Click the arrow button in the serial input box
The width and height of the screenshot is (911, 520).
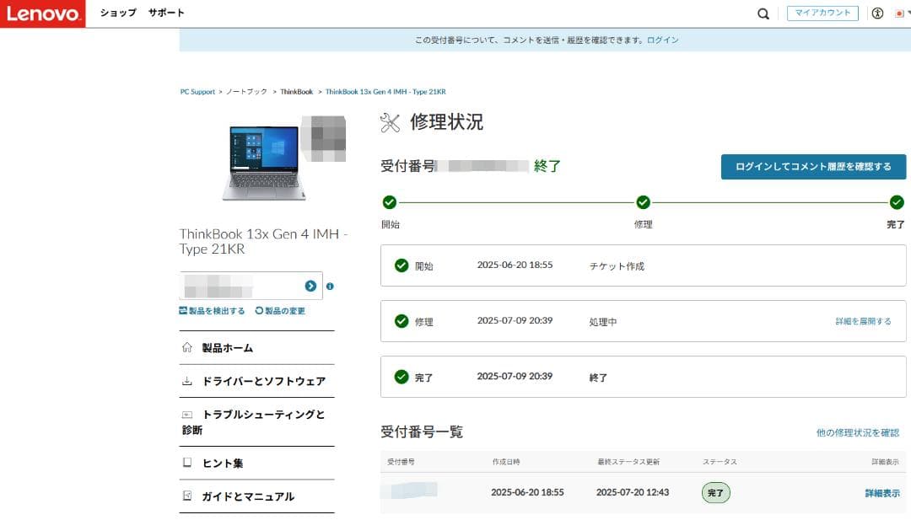(312, 286)
